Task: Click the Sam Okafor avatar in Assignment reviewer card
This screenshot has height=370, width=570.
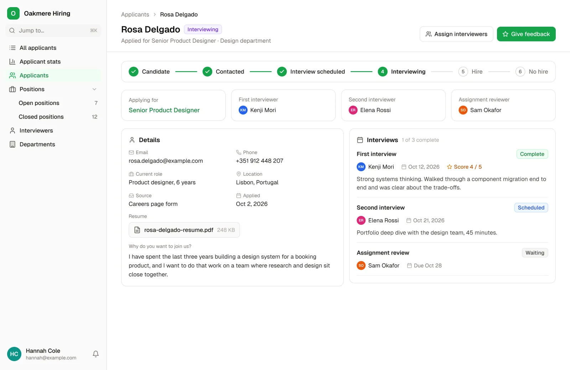Action: click(x=463, y=110)
